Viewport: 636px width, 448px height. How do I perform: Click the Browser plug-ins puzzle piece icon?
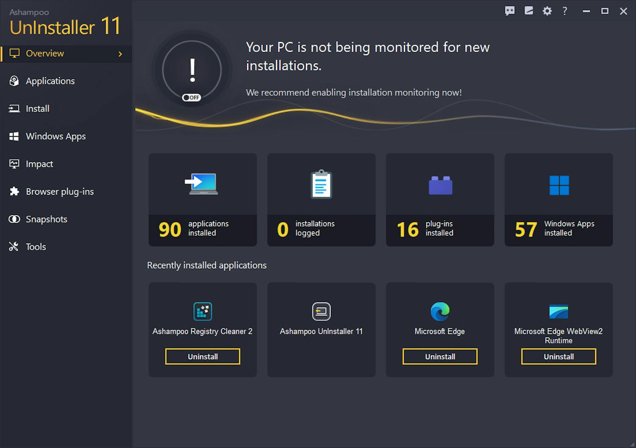[14, 192]
